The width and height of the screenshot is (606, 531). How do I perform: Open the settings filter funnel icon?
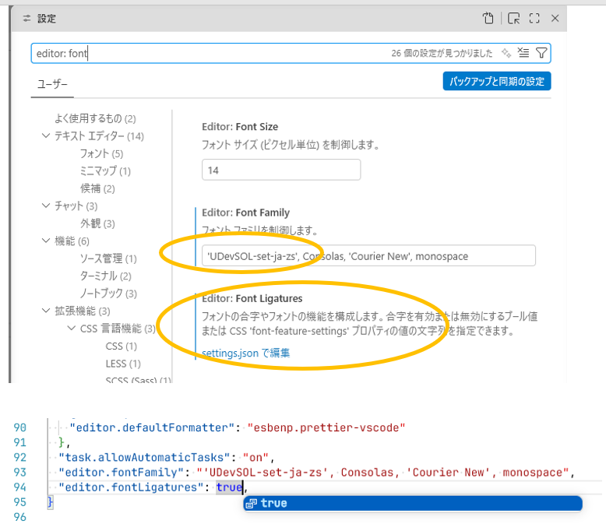(x=541, y=52)
